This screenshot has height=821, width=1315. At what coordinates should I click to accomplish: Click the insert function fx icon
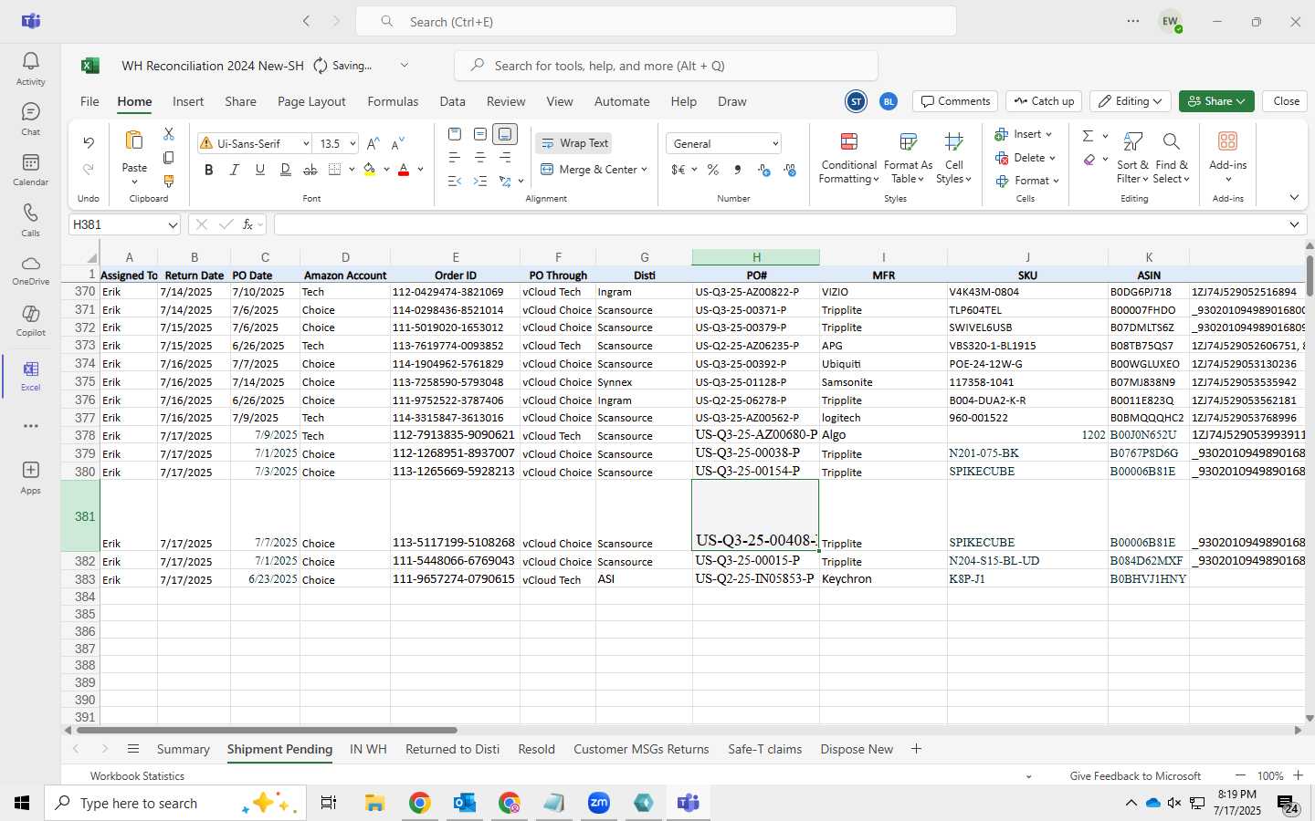click(247, 224)
